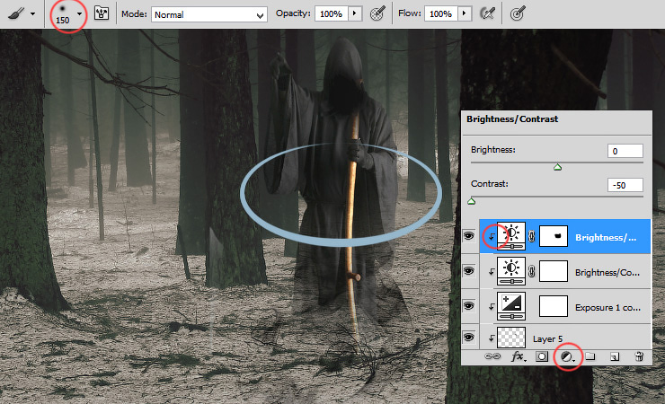Move the Contrast slider handle
The image size is (665, 404).
(x=471, y=202)
